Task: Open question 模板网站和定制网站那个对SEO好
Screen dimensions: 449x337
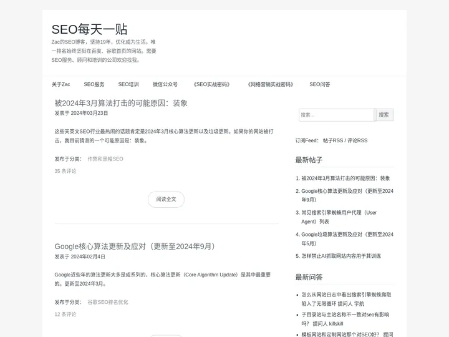Action: pyautogui.click(x=340, y=335)
